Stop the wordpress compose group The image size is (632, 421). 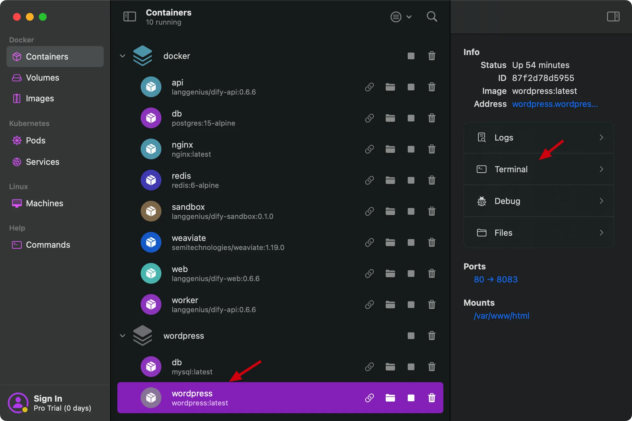point(411,336)
